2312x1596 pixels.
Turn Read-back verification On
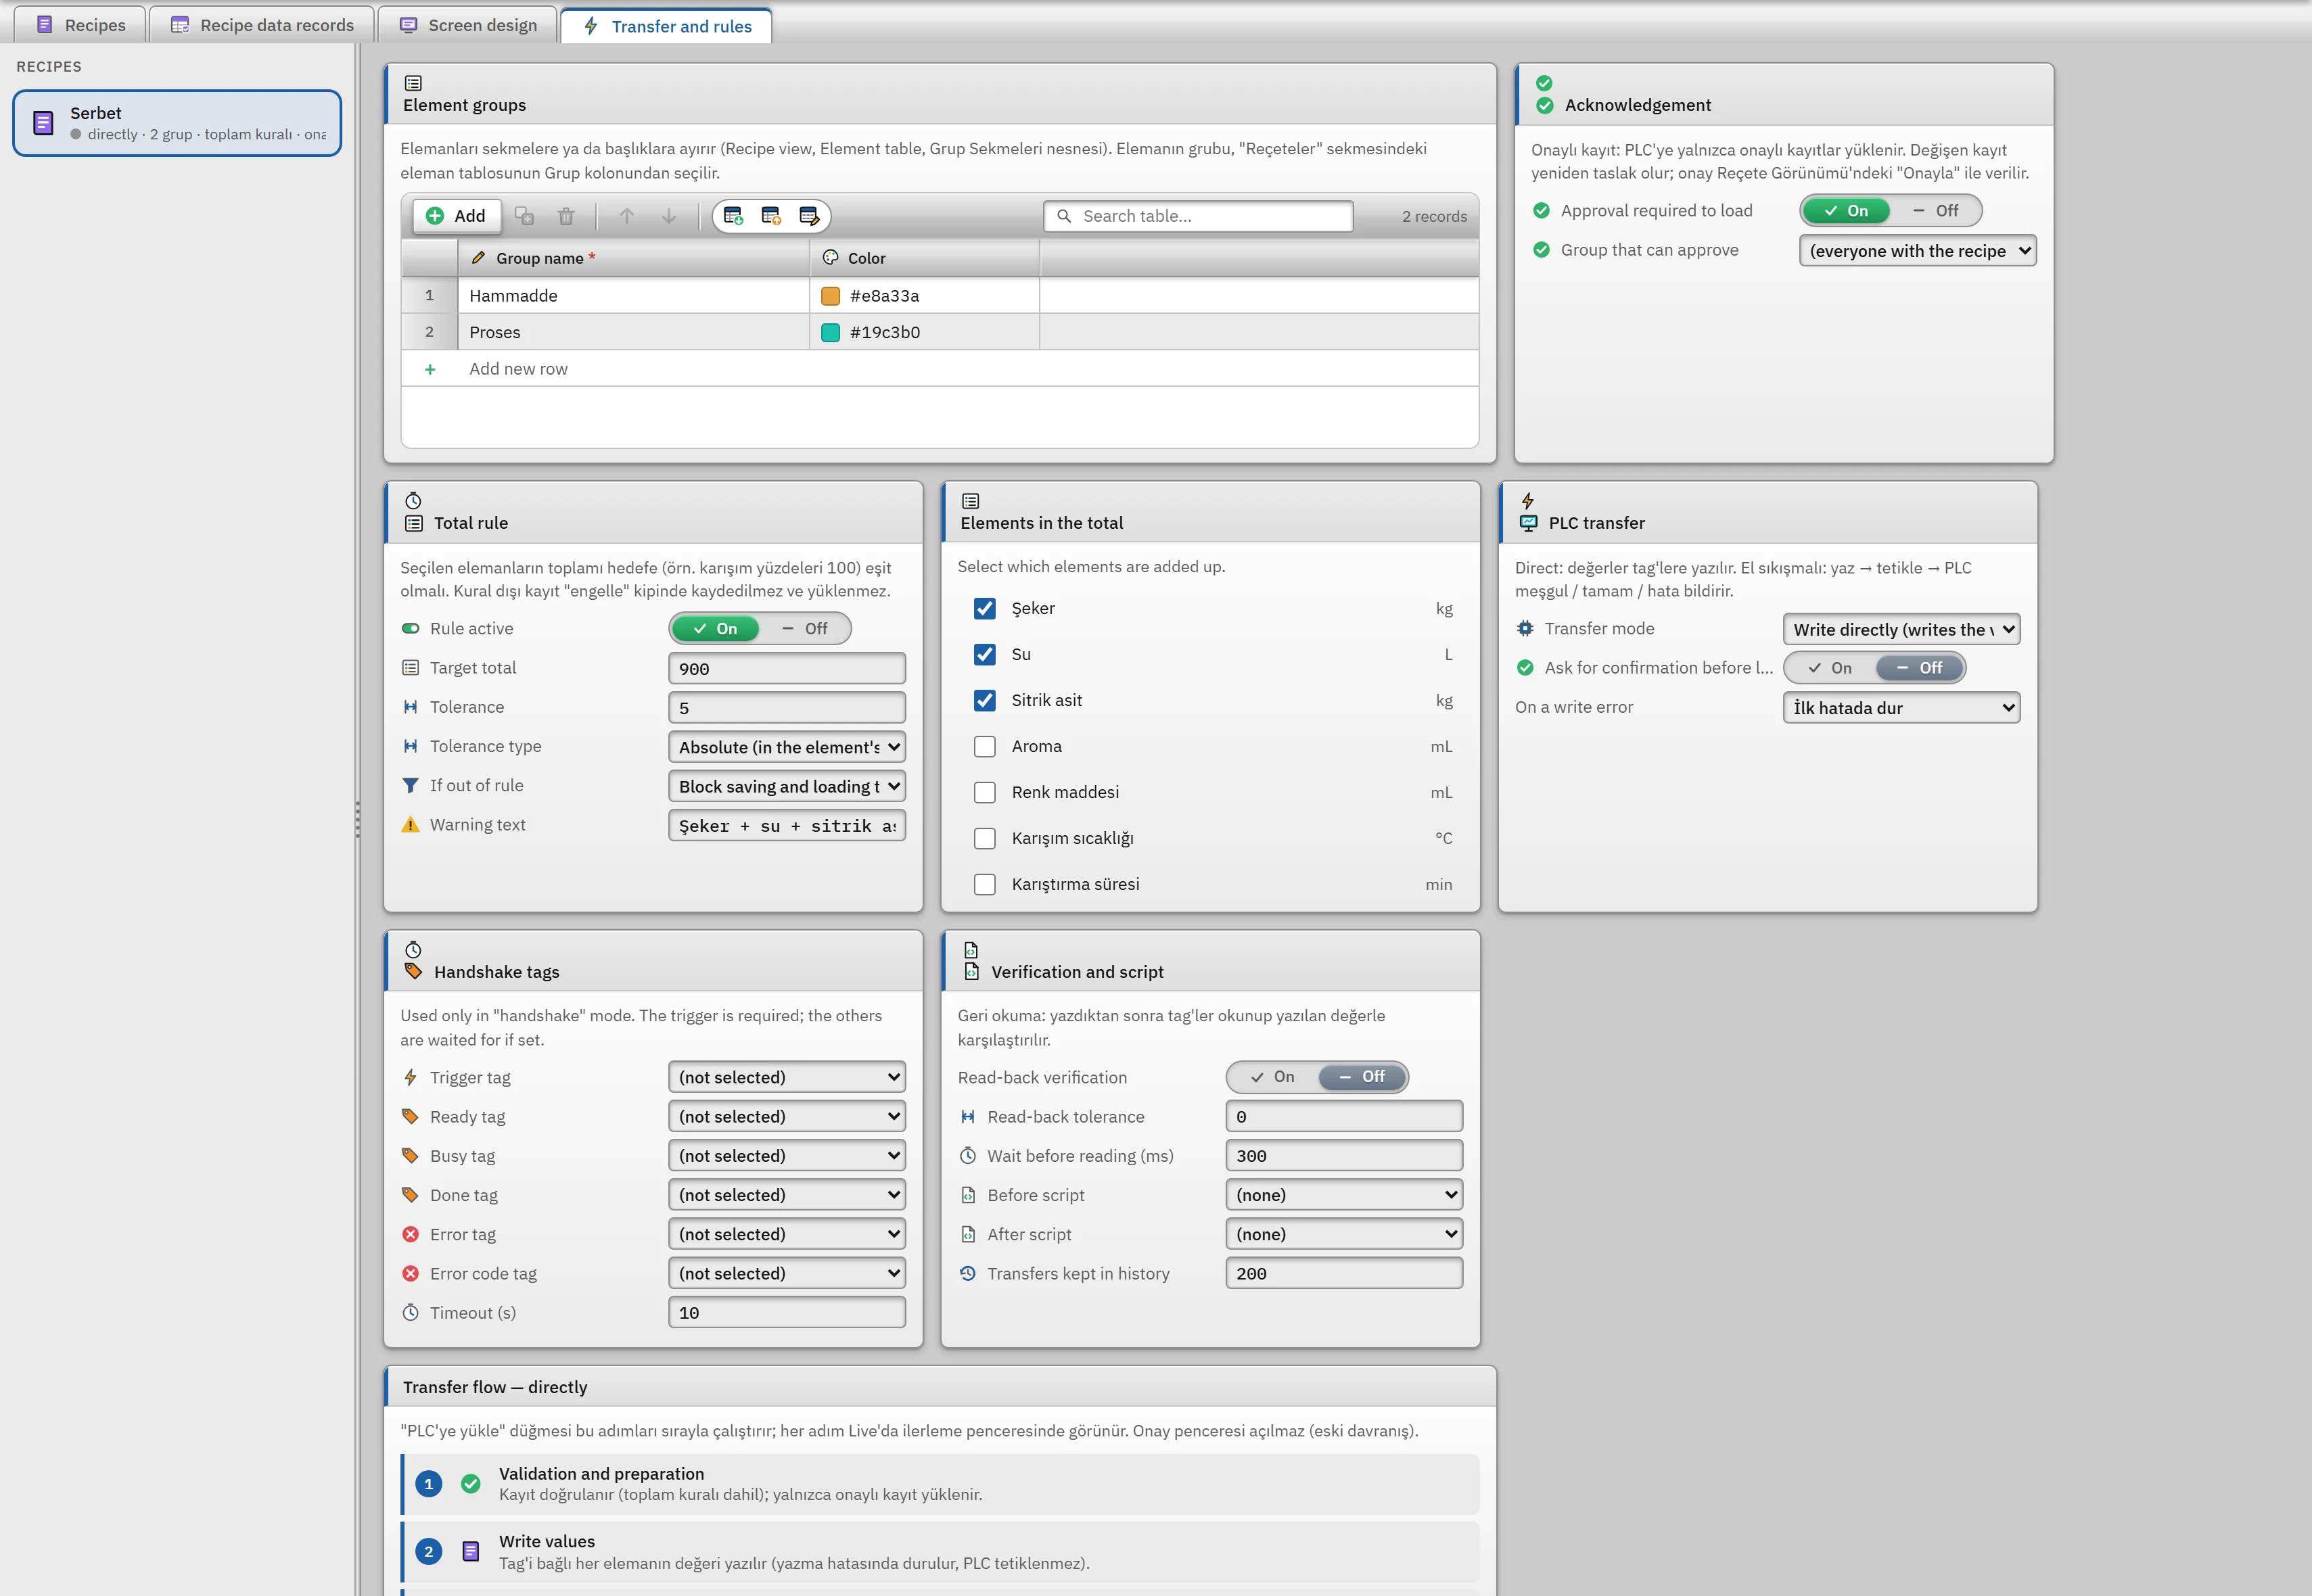(x=1273, y=1077)
